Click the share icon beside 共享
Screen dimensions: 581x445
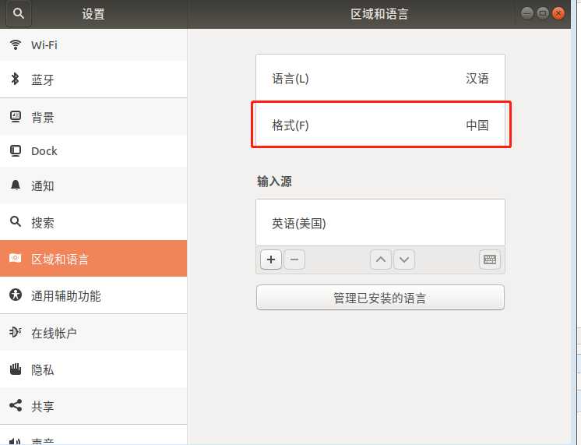[16, 405]
